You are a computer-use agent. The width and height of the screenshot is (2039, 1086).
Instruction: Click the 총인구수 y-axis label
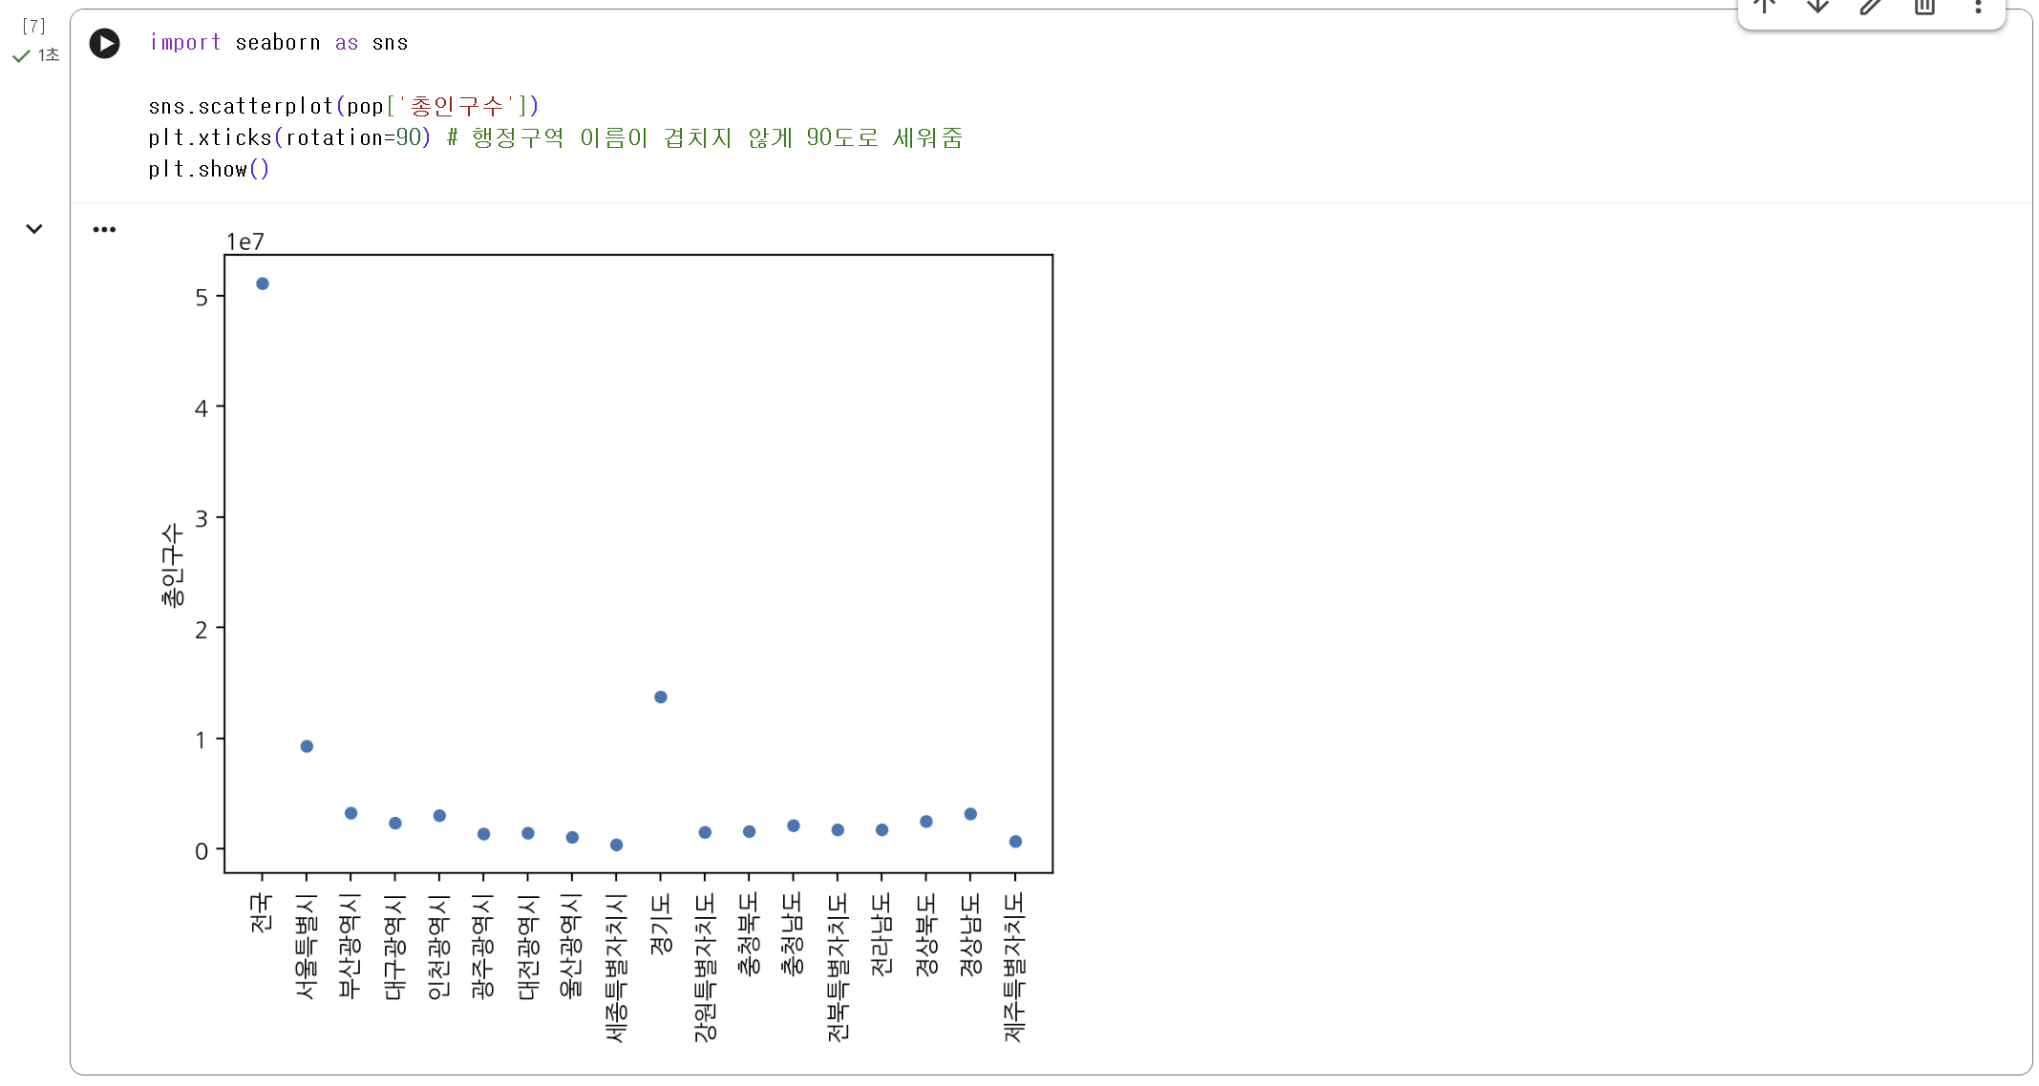tap(172, 564)
